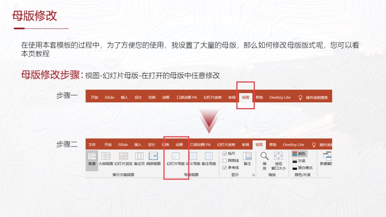Click the 颜色/灰度 group label
This screenshot has width=386, height=217.
pyautogui.click(x=303, y=175)
